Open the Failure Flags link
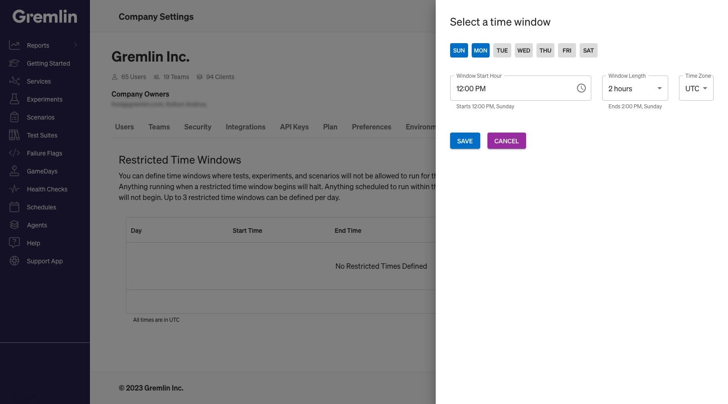This screenshot has width=728, height=404. click(x=45, y=153)
